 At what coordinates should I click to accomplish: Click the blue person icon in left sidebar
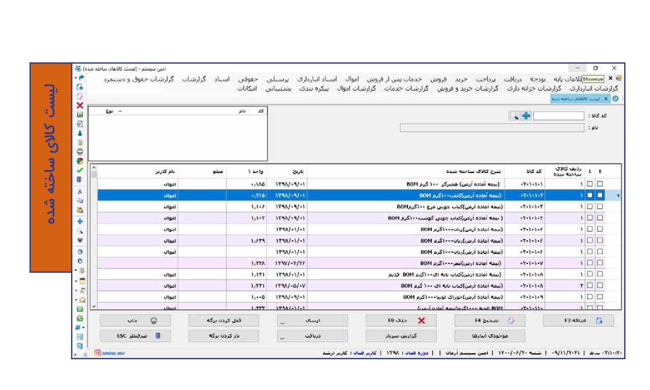(80, 133)
